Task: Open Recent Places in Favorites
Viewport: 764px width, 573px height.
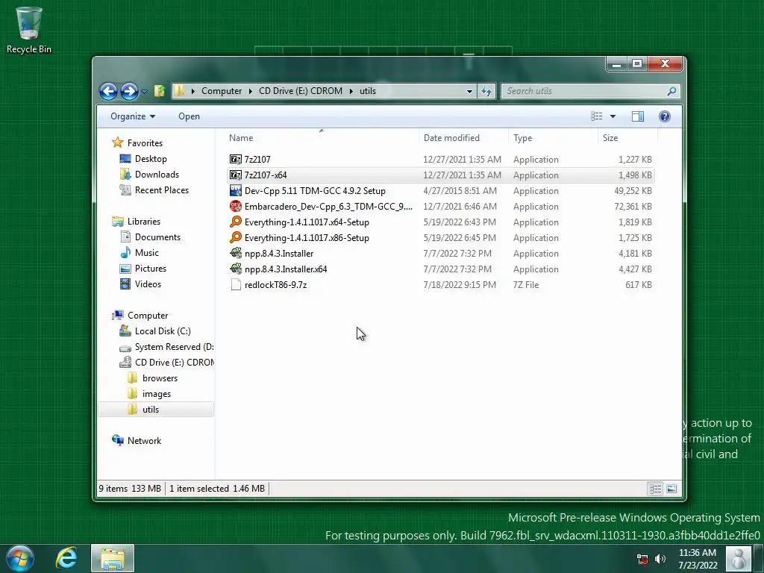Action: (x=162, y=190)
